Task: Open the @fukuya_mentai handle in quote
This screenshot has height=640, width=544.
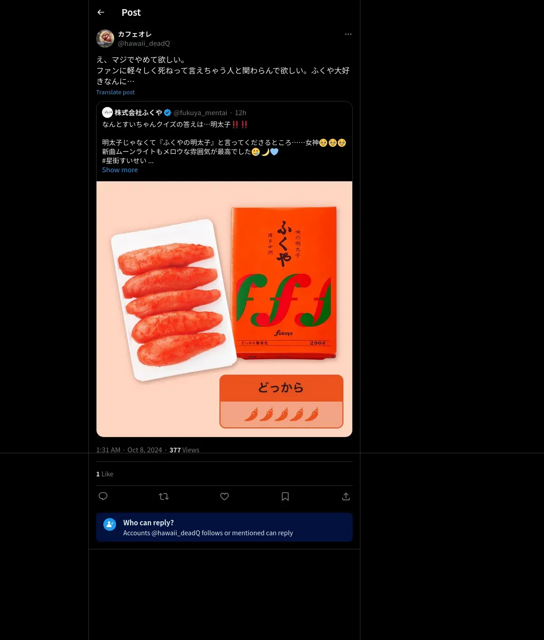Action: pos(200,113)
